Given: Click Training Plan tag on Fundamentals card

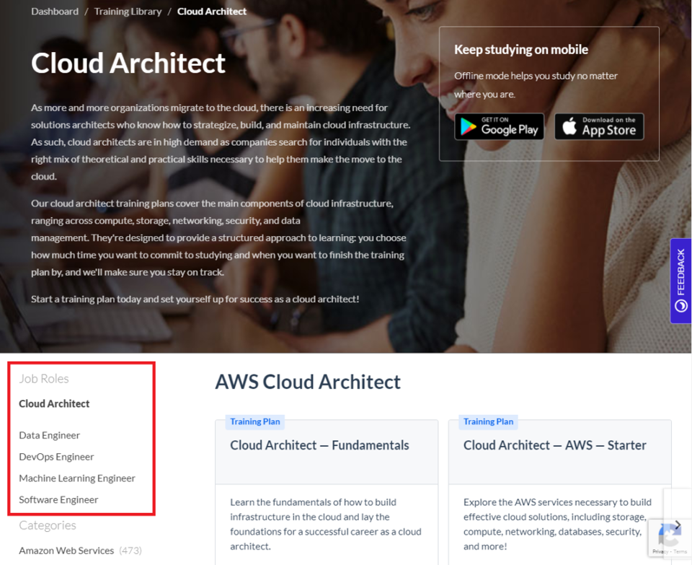Looking at the screenshot, I should tap(255, 421).
